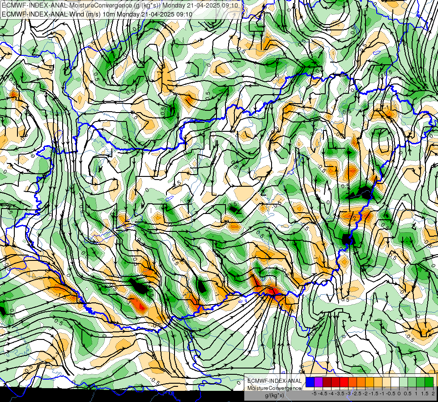Click the legend label 'ECMWF-INDEX-ANAL'
The width and height of the screenshot is (438, 402).
coord(274,381)
